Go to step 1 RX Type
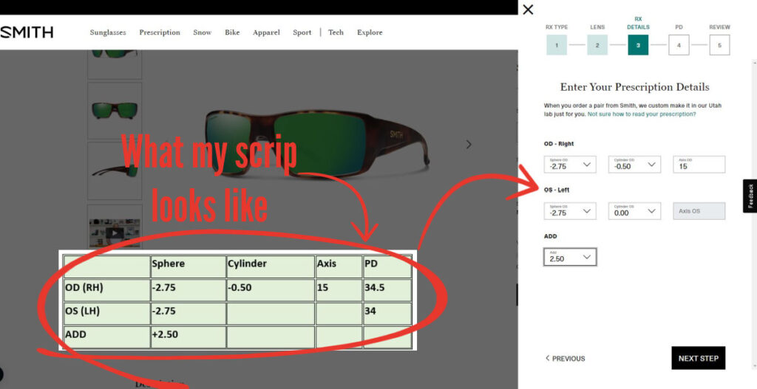 (x=557, y=45)
